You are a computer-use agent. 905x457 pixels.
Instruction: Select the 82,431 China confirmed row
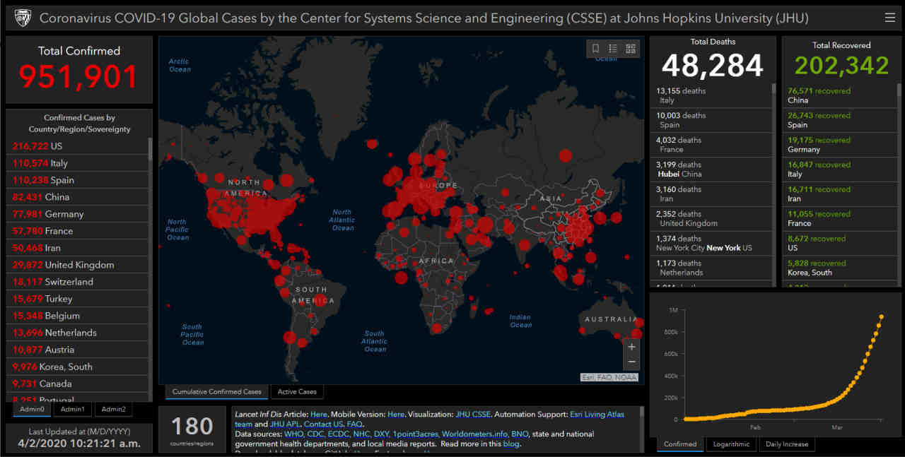(x=78, y=196)
